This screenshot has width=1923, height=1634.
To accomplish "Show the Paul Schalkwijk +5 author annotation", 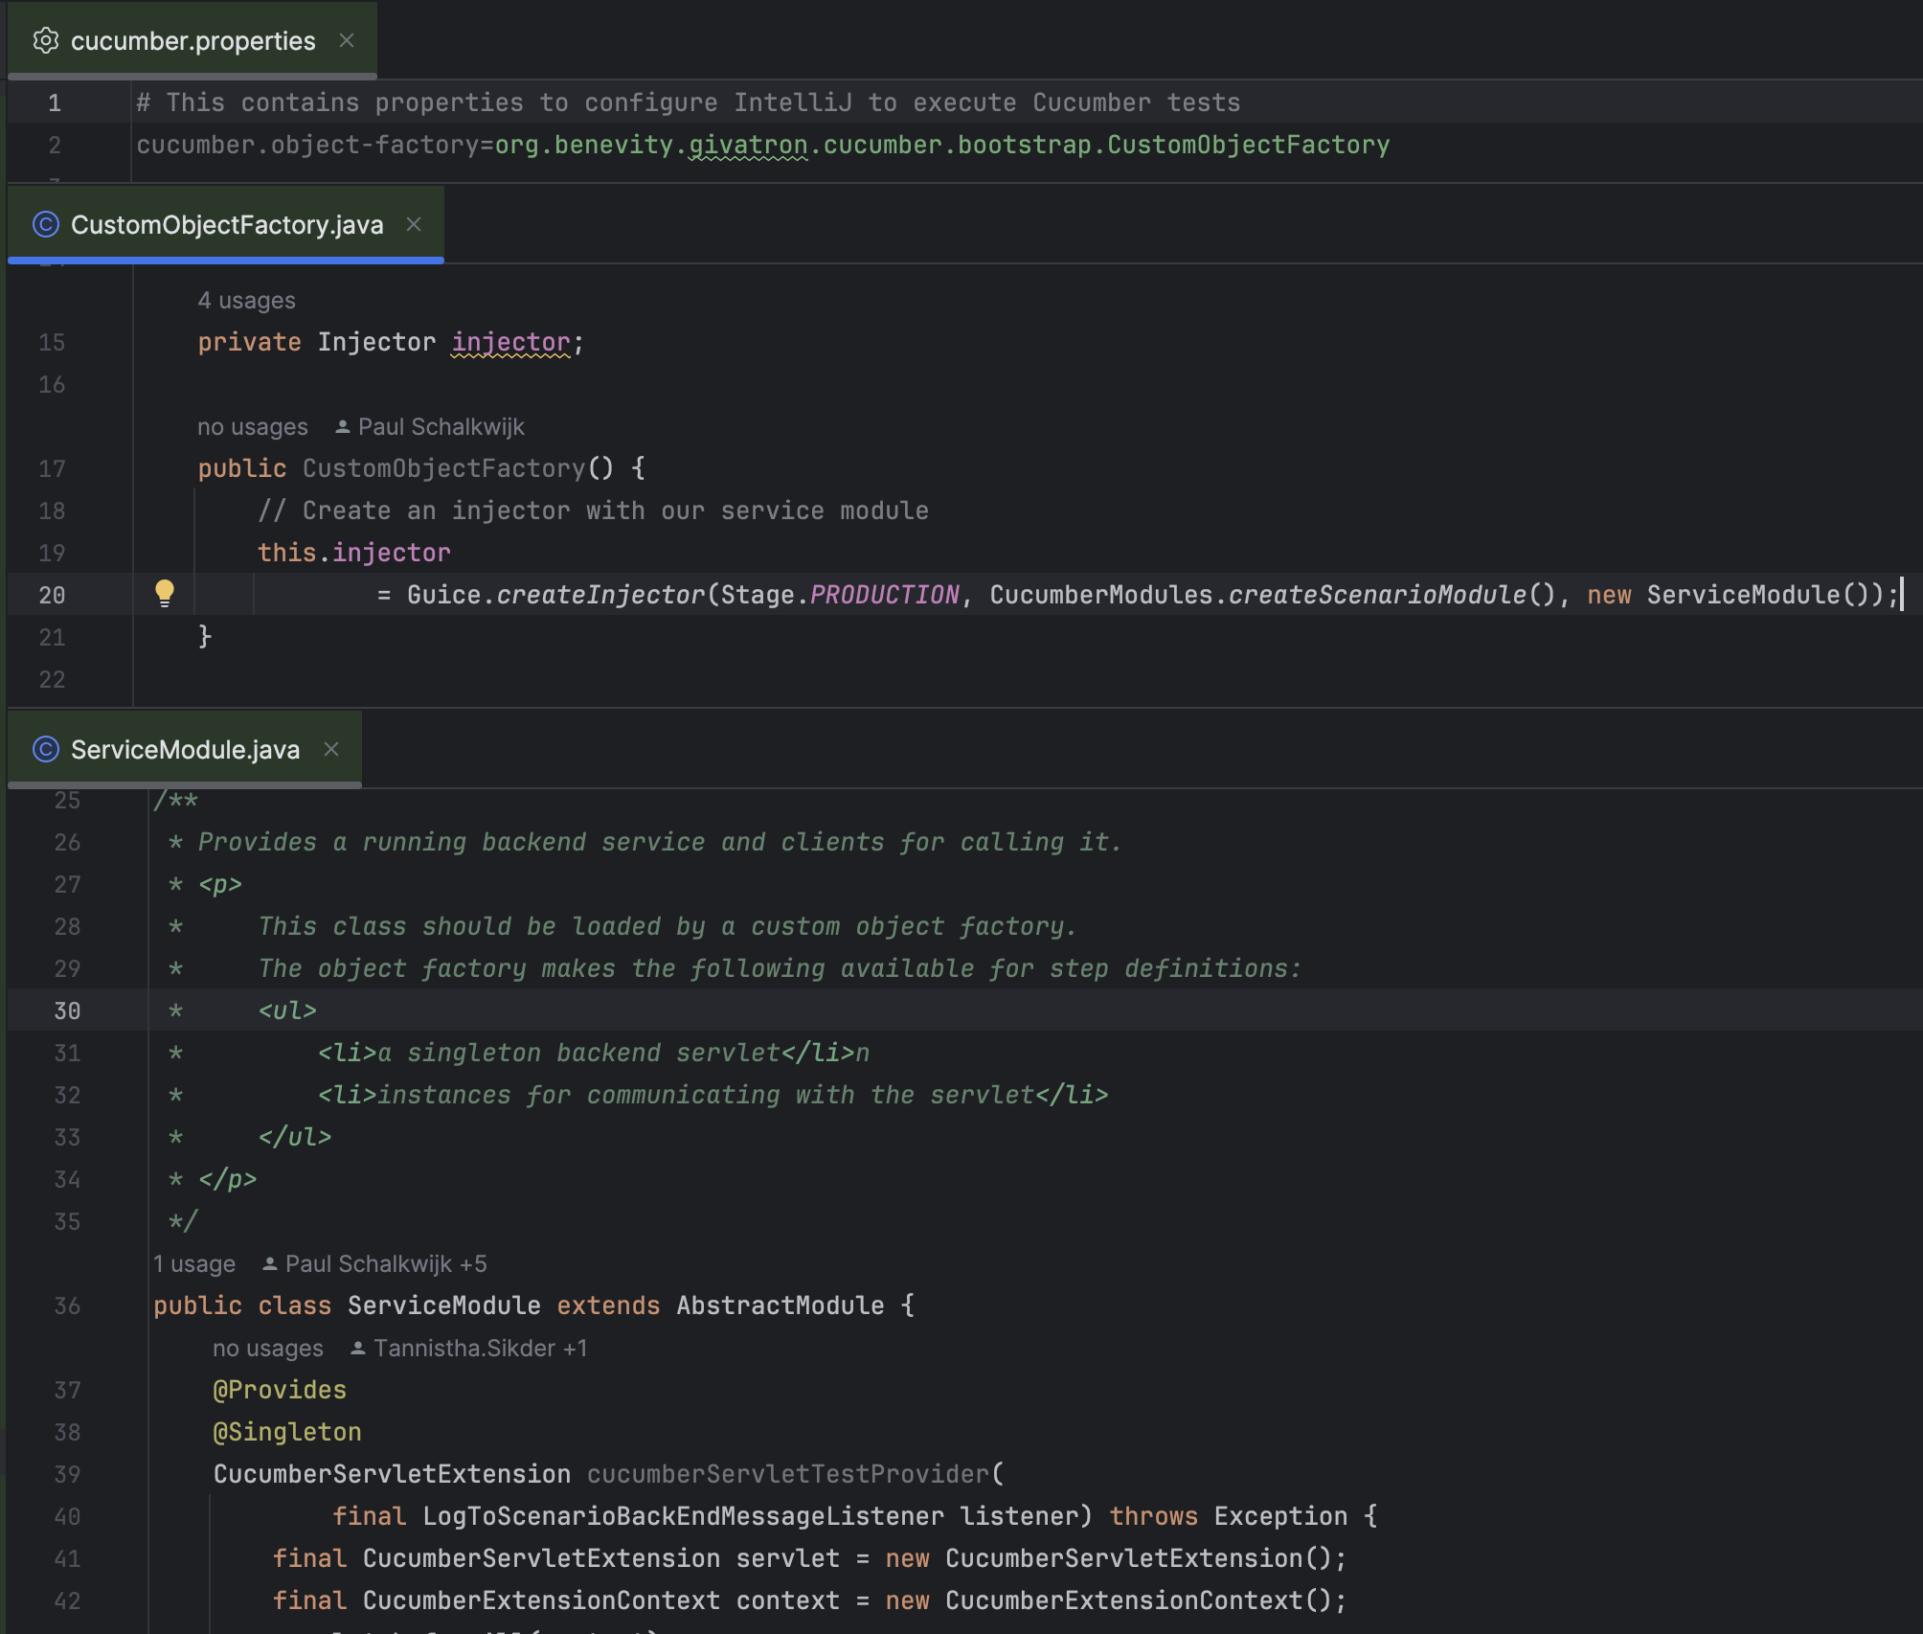I will 385,1263.
